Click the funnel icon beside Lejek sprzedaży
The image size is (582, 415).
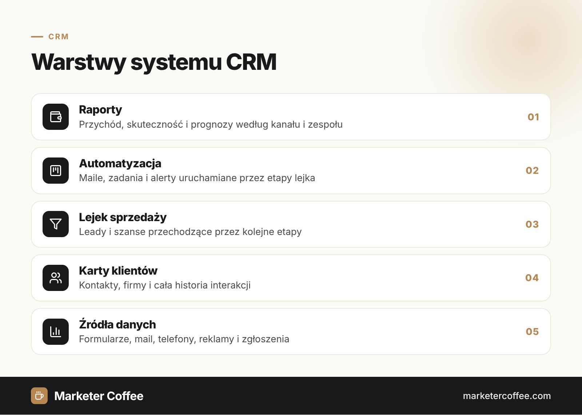[x=56, y=224]
